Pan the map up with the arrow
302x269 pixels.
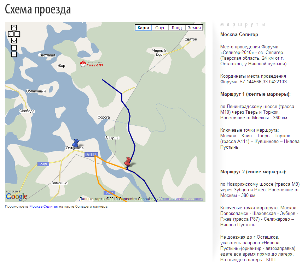(x=14, y=28)
